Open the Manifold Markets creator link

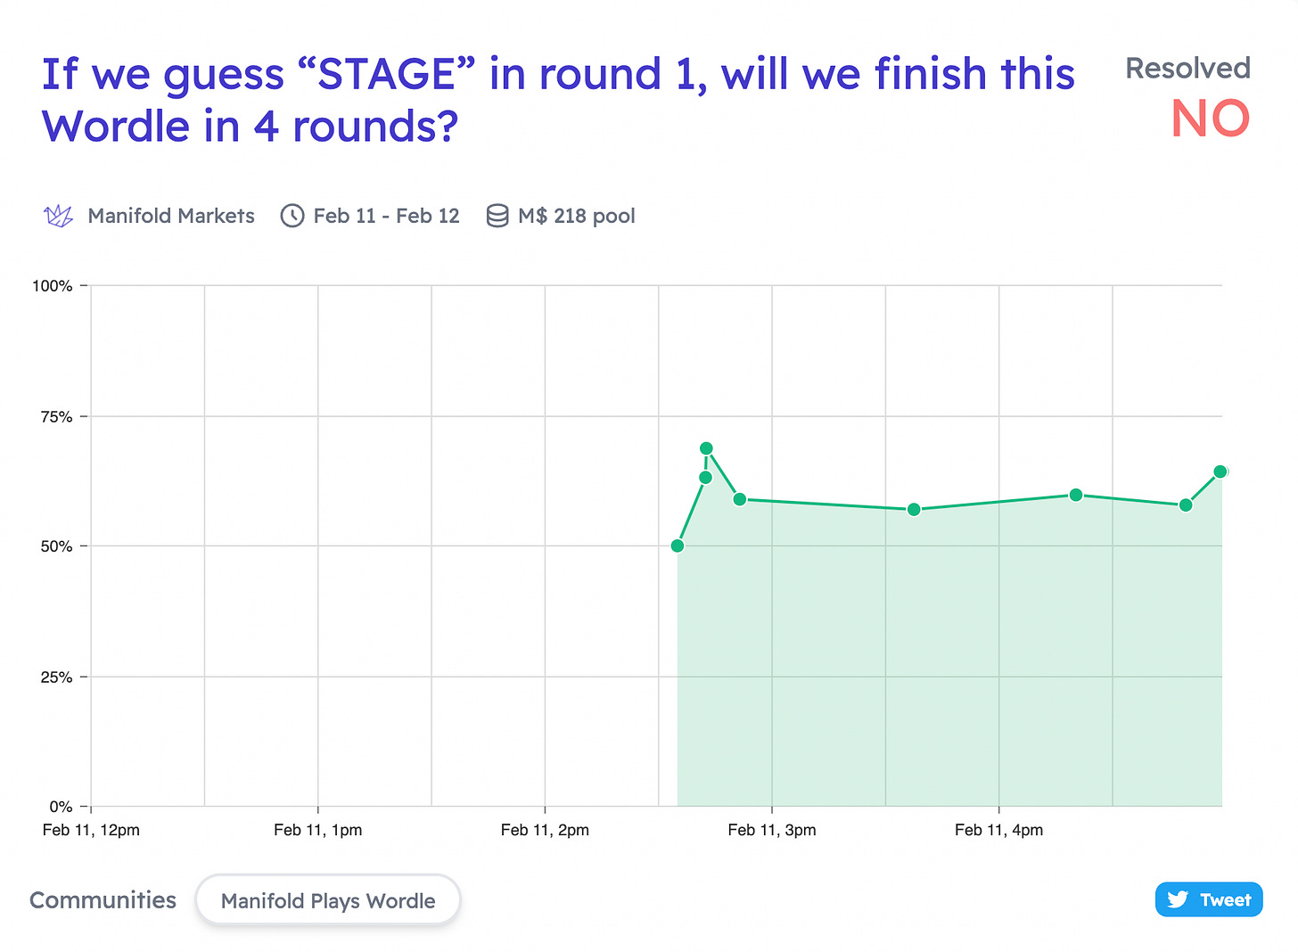pos(171,216)
